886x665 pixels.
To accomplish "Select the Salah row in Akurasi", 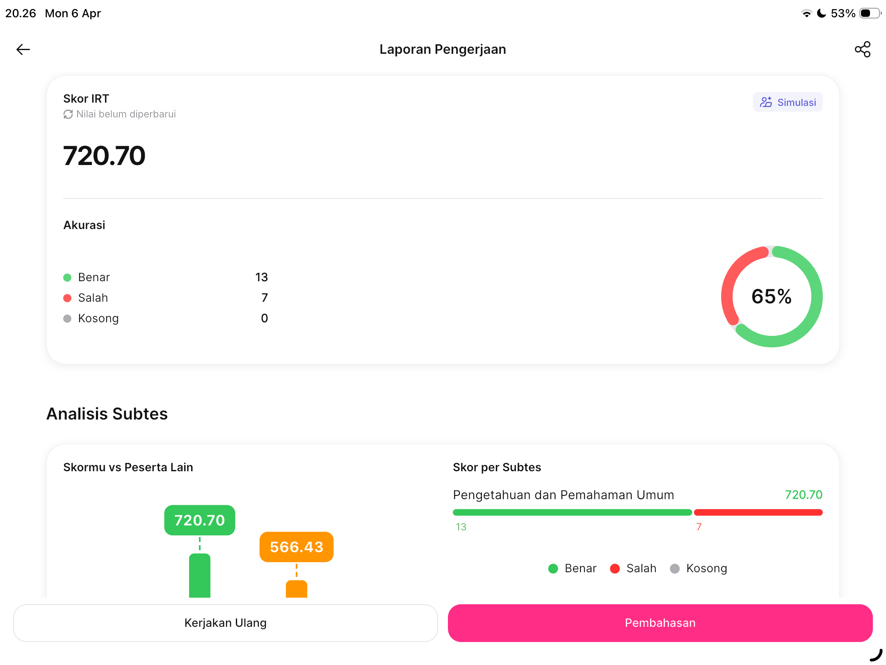I will pyautogui.click(x=165, y=298).
